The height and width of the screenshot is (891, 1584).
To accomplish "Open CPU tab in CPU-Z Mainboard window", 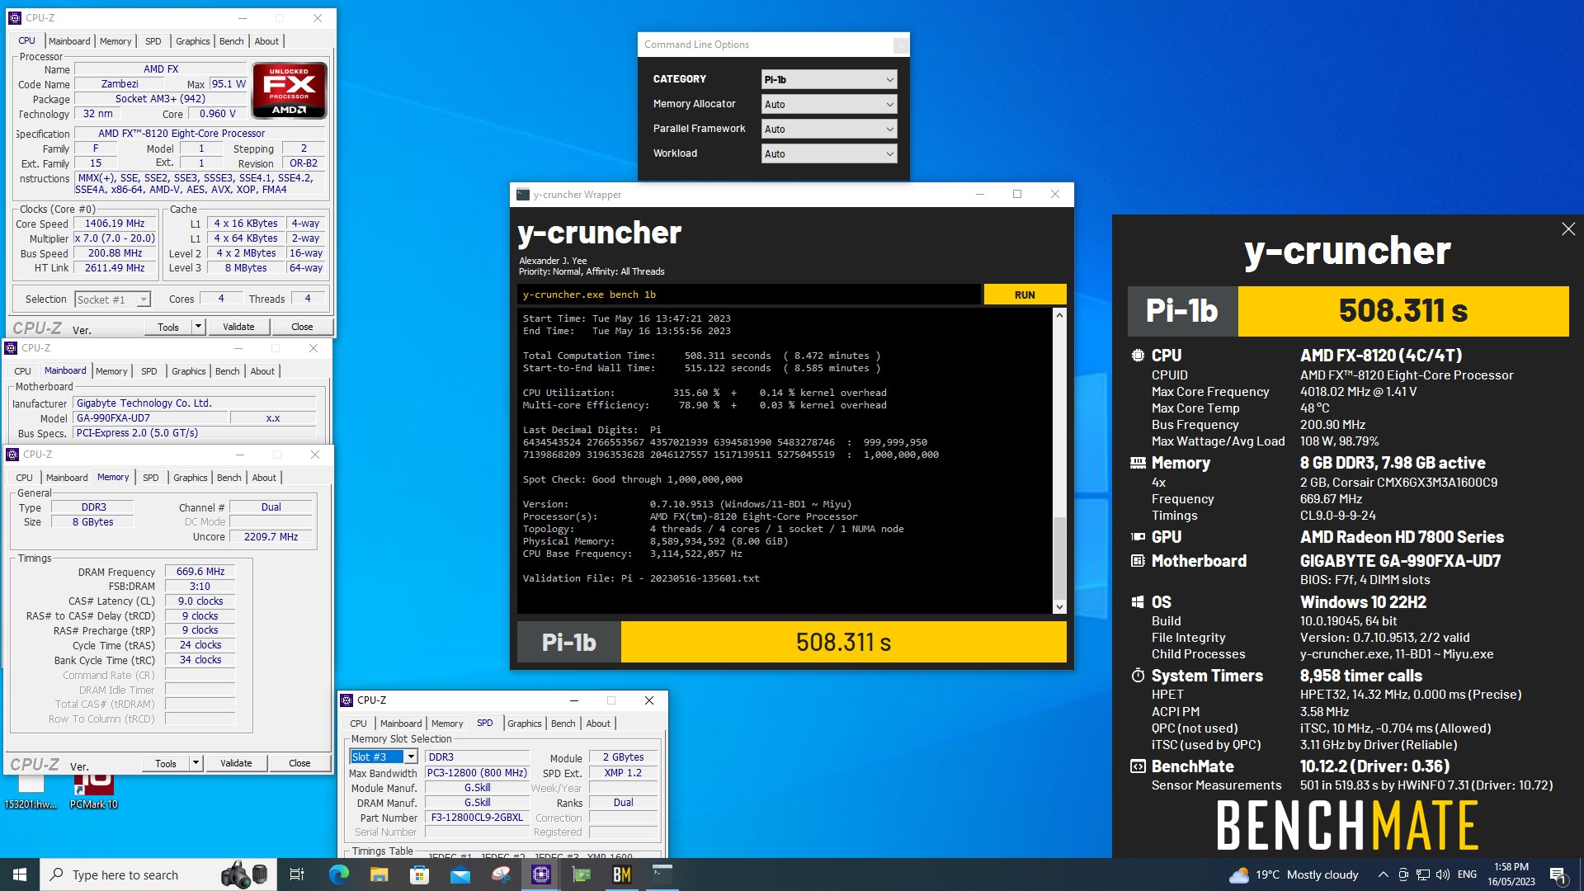I will pyautogui.click(x=22, y=371).
